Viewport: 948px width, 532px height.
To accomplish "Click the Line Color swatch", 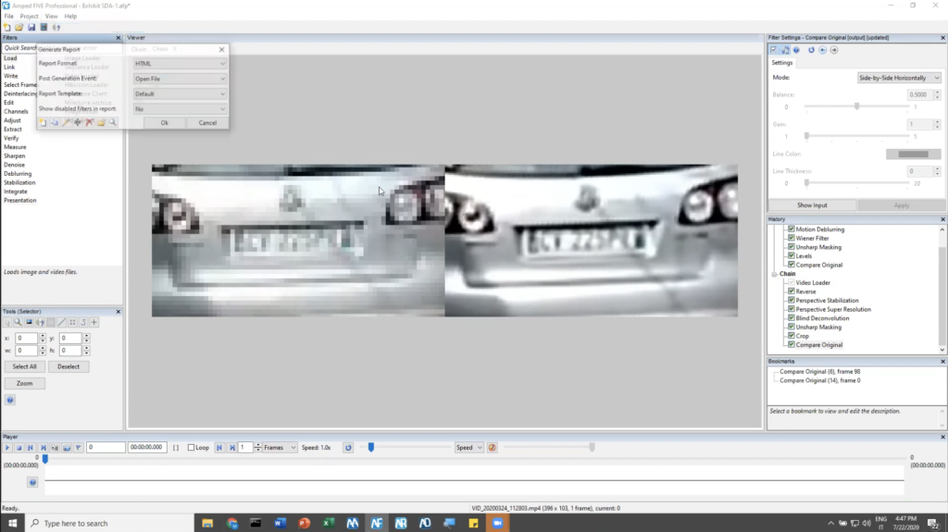I will tap(913, 155).
